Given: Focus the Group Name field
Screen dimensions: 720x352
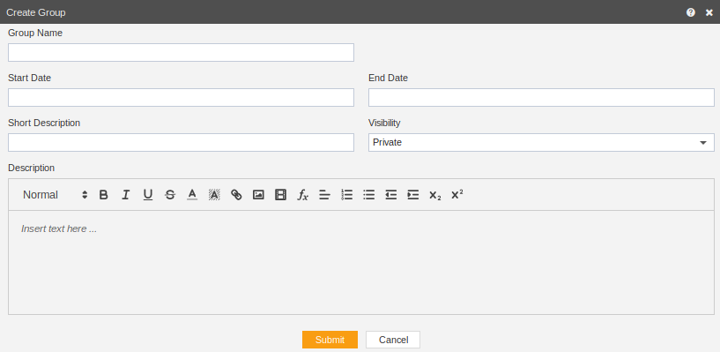Looking at the screenshot, I should coord(181,52).
